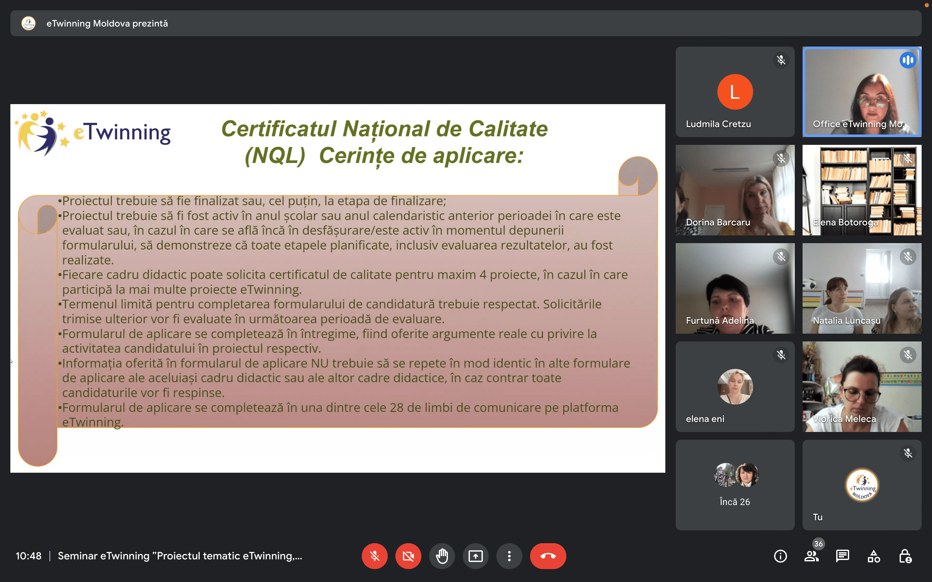This screenshot has width=932, height=582.
Task: Select your own Tu tile
Action: 862,485
